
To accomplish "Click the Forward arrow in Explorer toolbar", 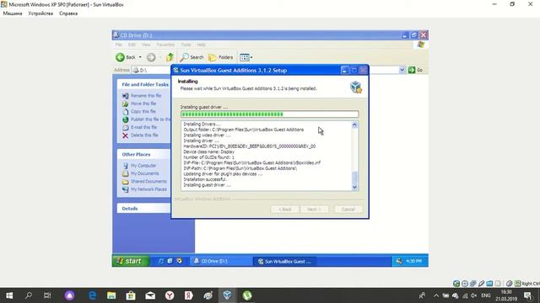I will (151, 57).
